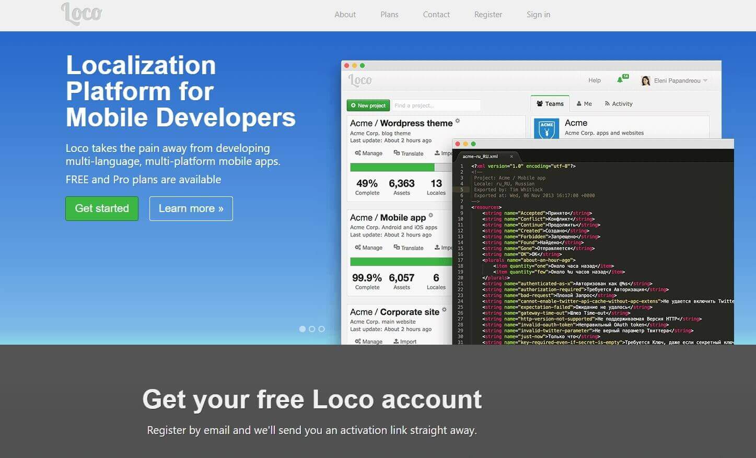Click Eleni Papandreou's avatar picture
This screenshot has height=458, width=756.
coord(646,80)
